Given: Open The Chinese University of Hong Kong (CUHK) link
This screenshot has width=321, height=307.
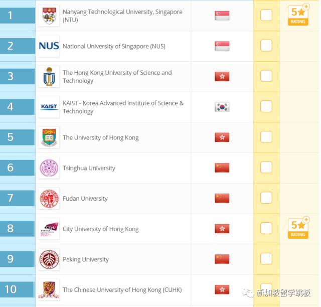Looking at the screenshot, I should coord(122,290).
